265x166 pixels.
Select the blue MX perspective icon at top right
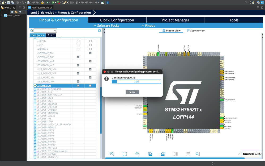coord(262,3)
